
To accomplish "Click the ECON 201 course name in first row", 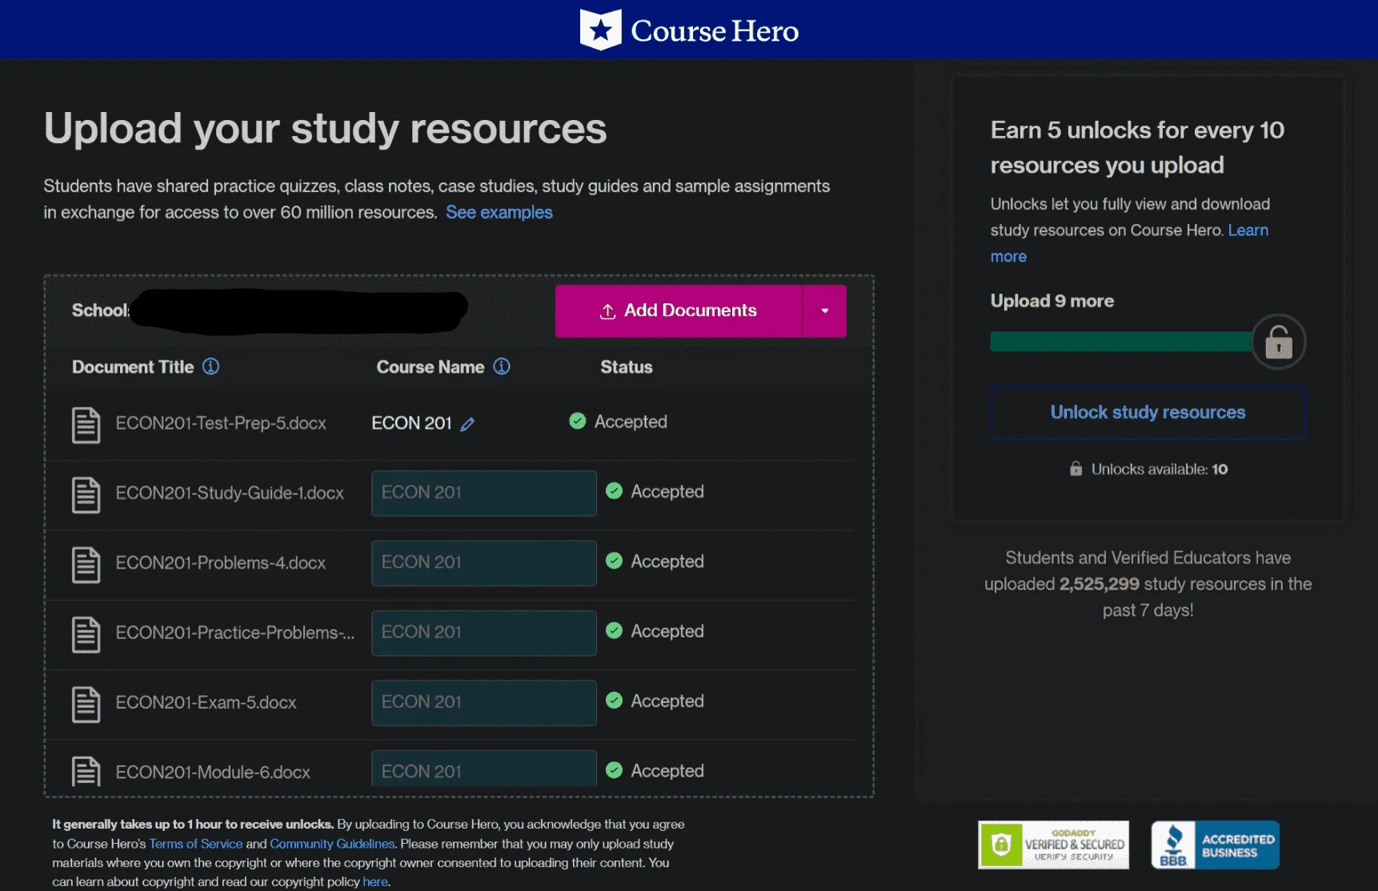I will (412, 423).
